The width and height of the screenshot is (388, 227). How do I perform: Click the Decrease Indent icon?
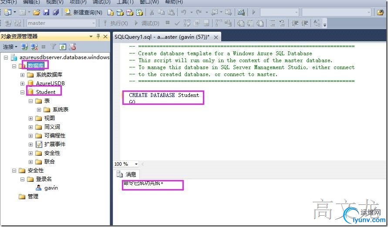point(295,23)
